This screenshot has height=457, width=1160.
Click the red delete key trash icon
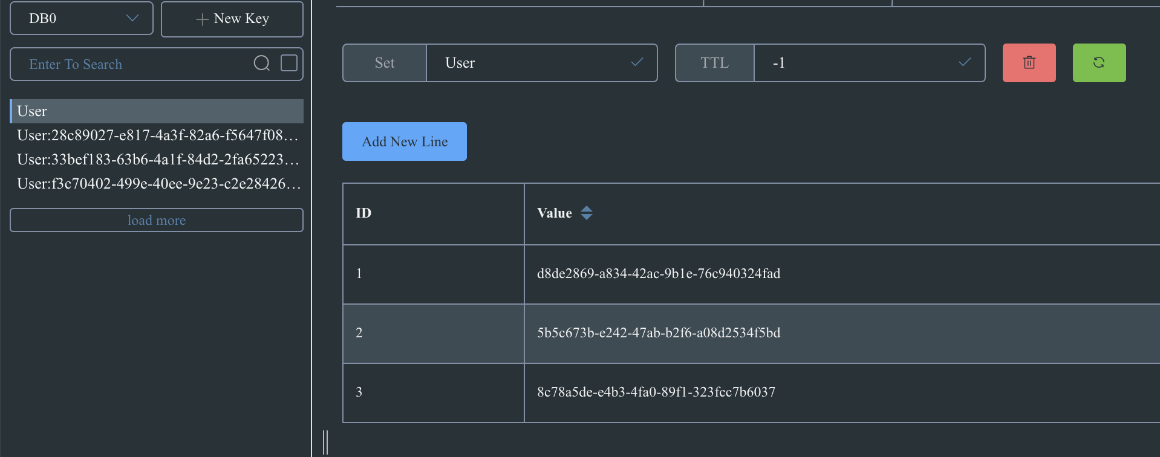click(1029, 63)
